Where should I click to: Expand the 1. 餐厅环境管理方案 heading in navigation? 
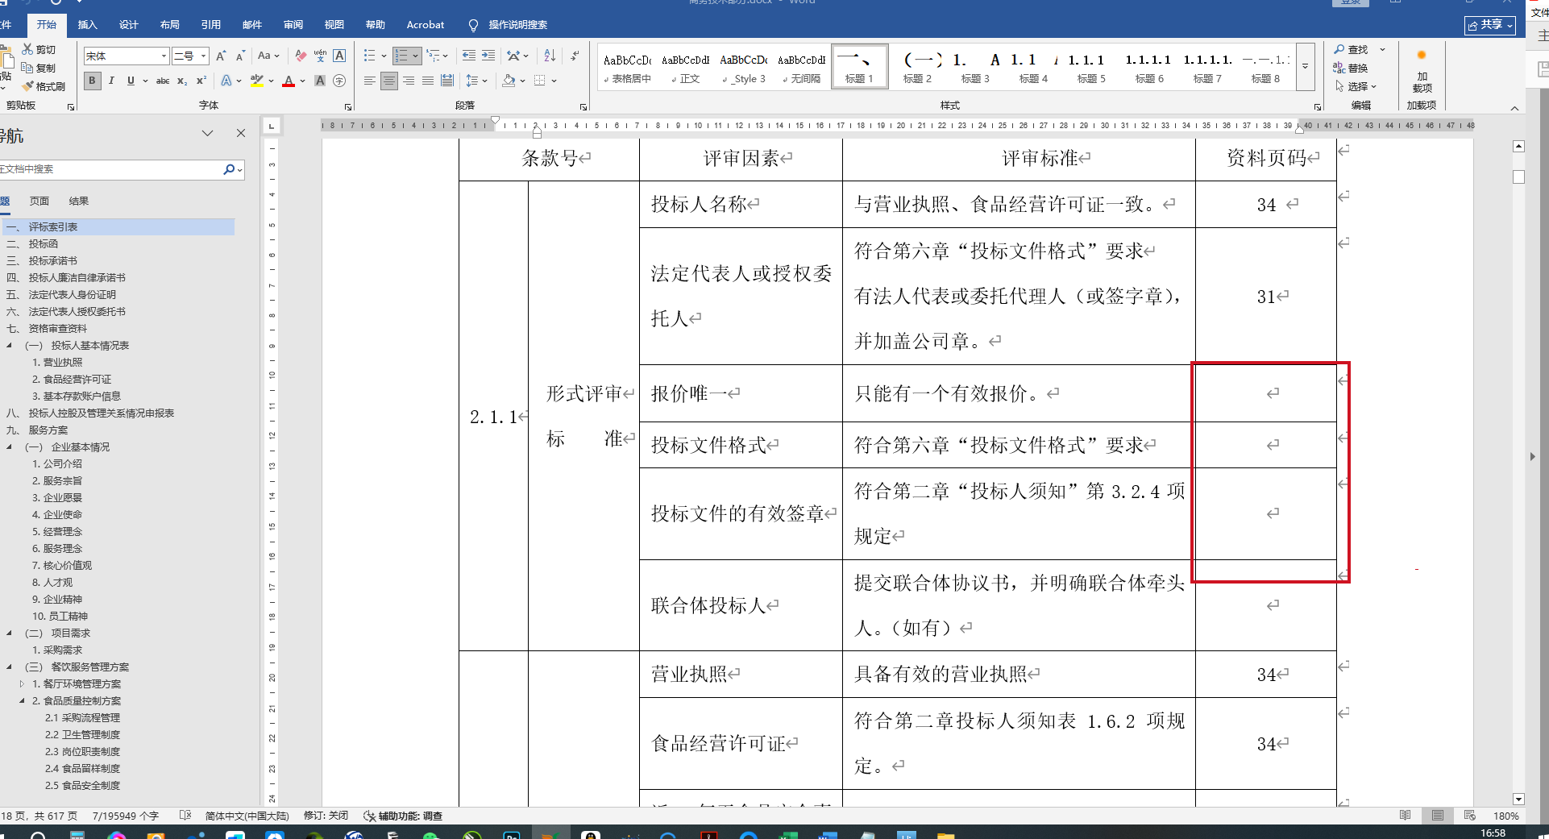(x=22, y=683)
